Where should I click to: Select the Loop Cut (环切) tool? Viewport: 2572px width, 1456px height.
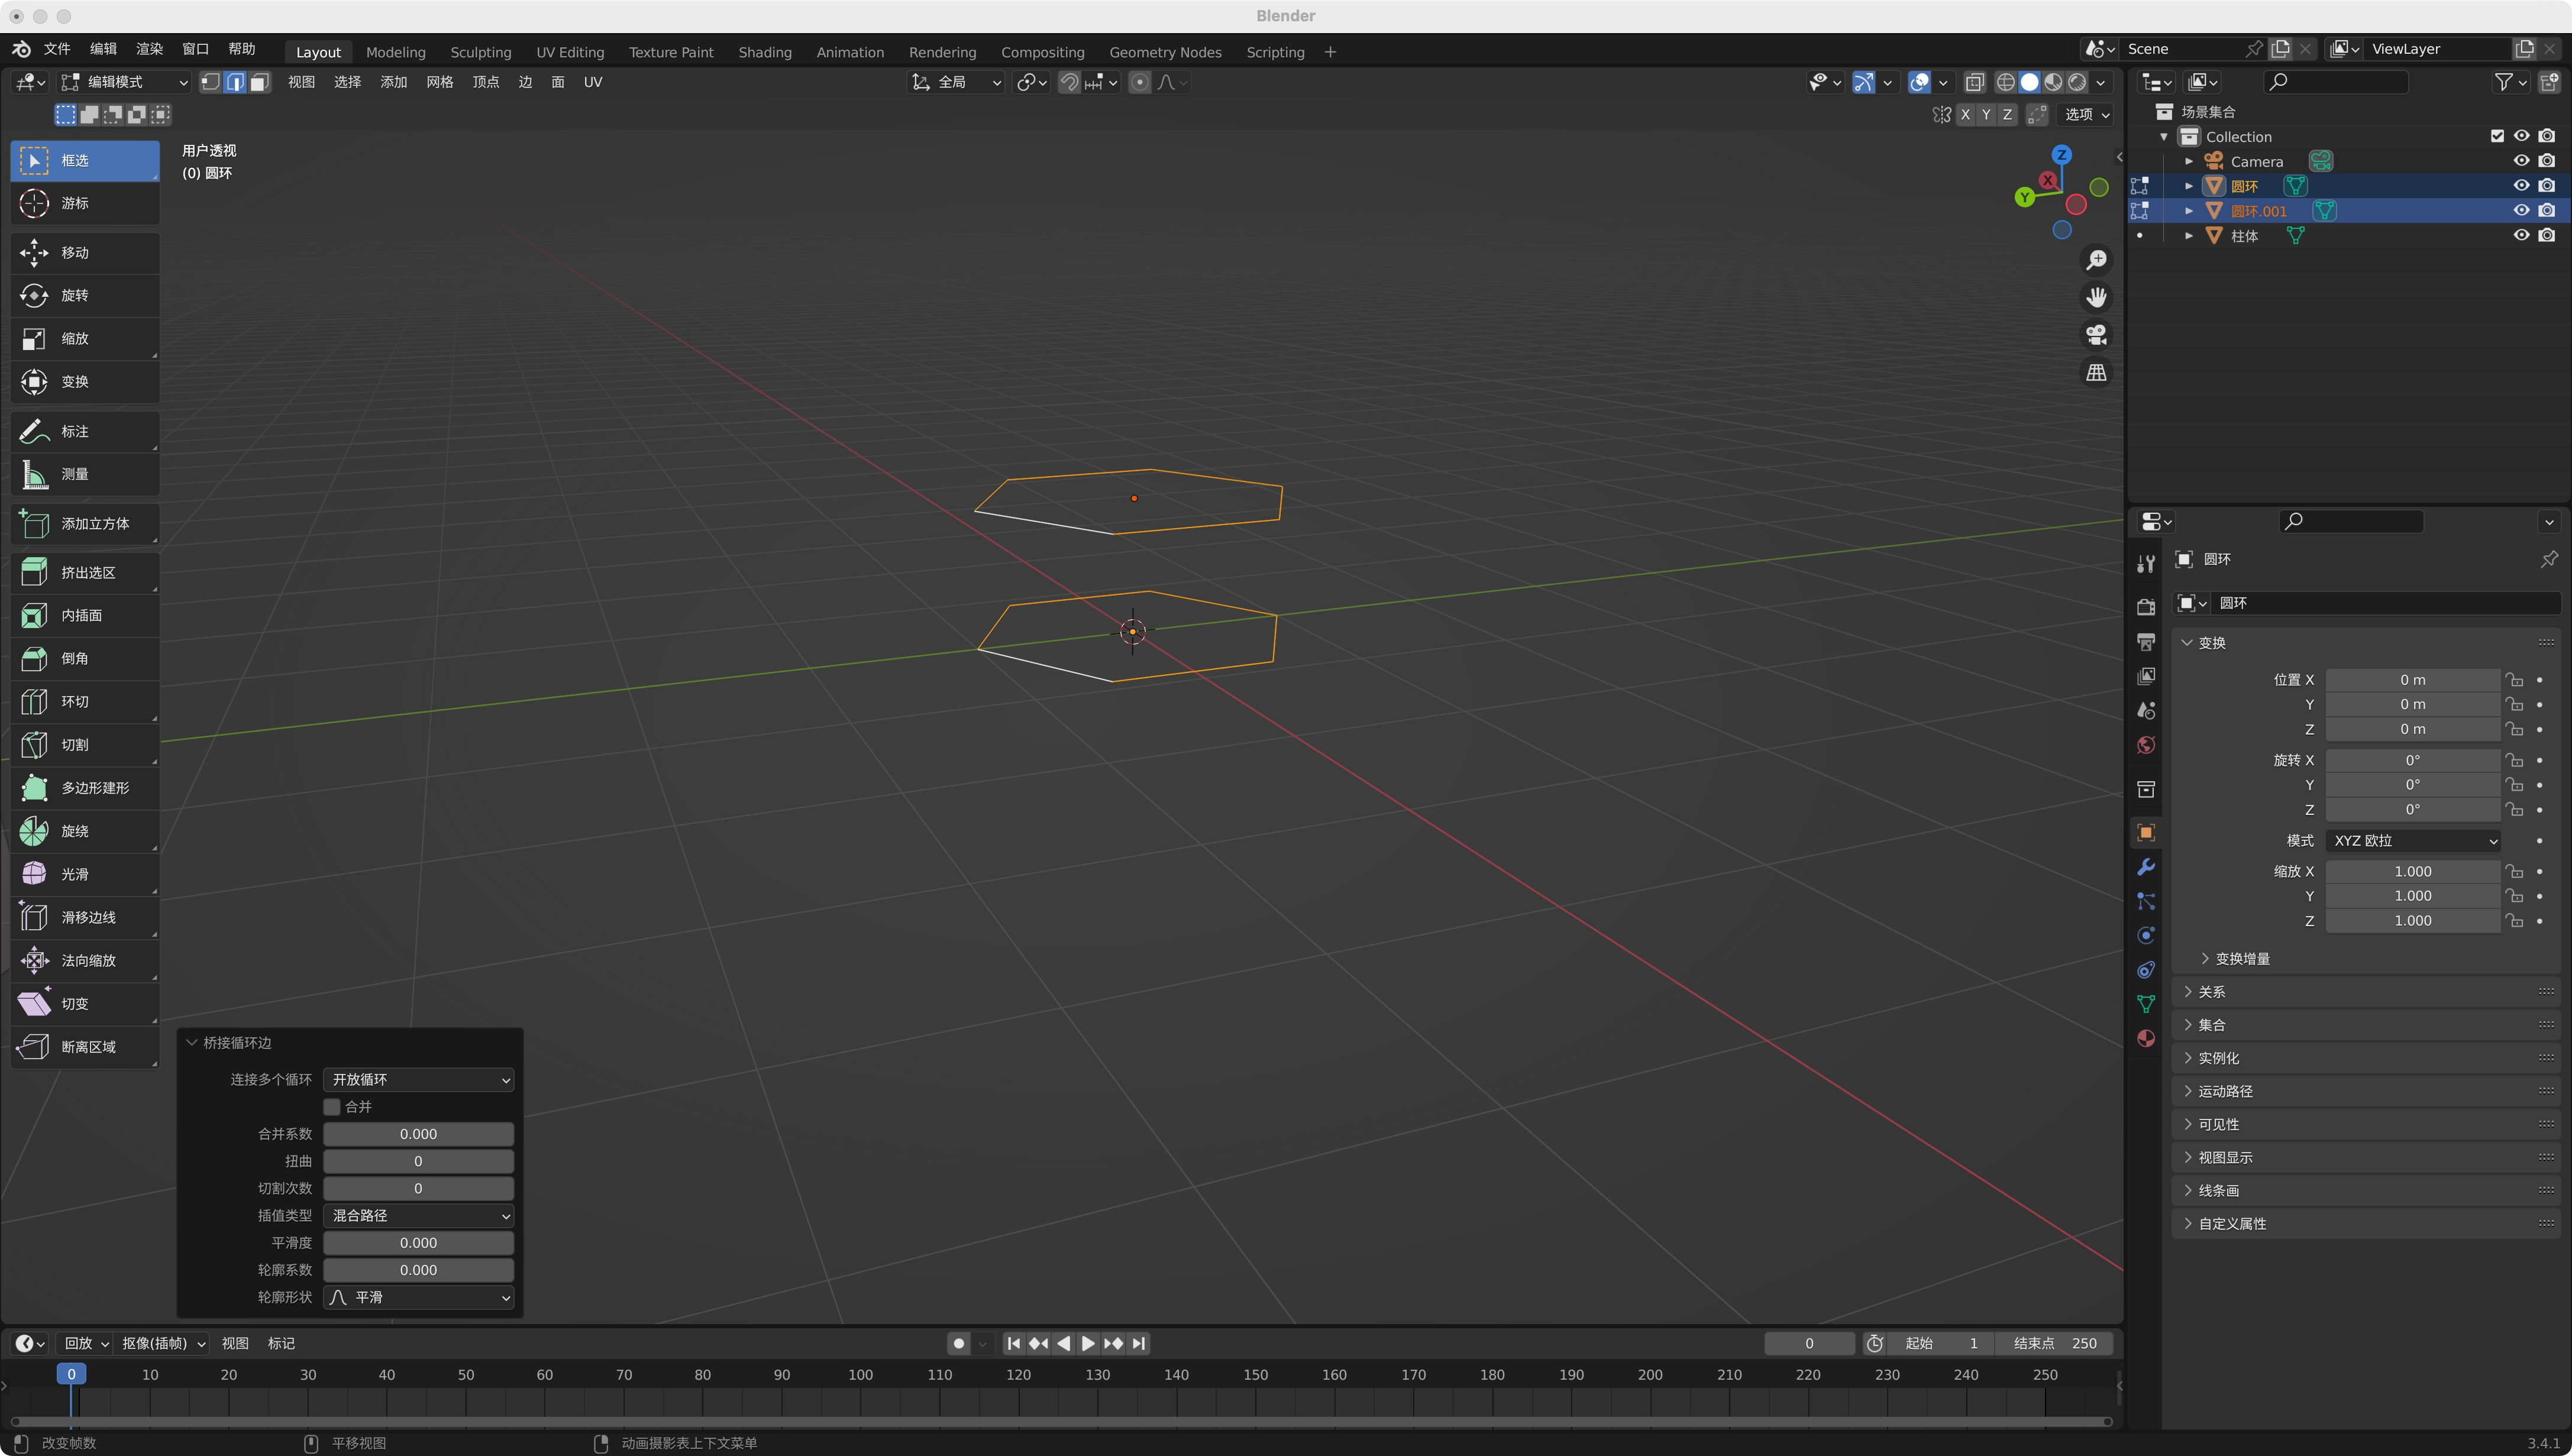84,702
